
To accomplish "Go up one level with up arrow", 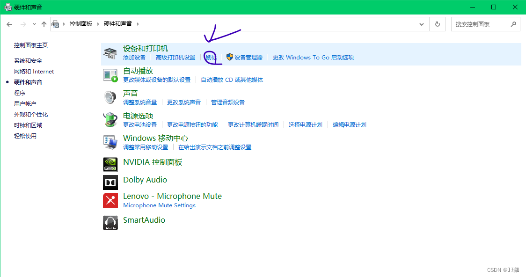I will coord(44,24).
